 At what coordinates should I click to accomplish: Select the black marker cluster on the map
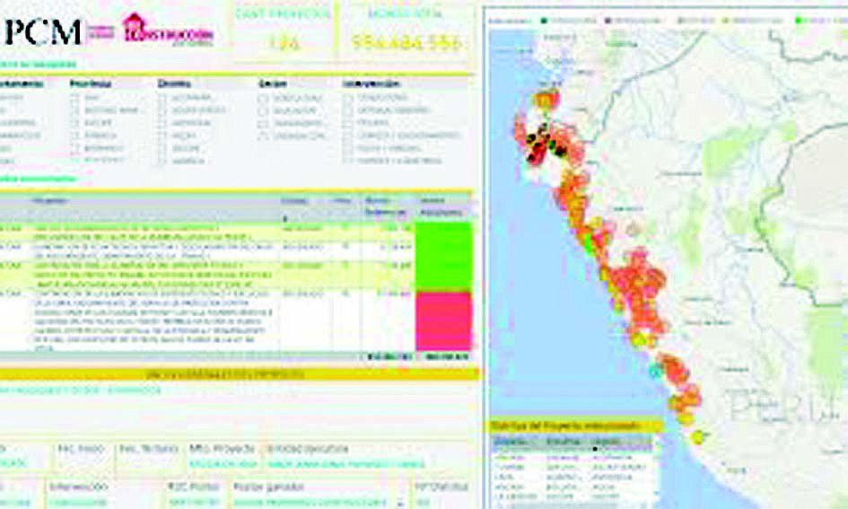click(538, 140)
